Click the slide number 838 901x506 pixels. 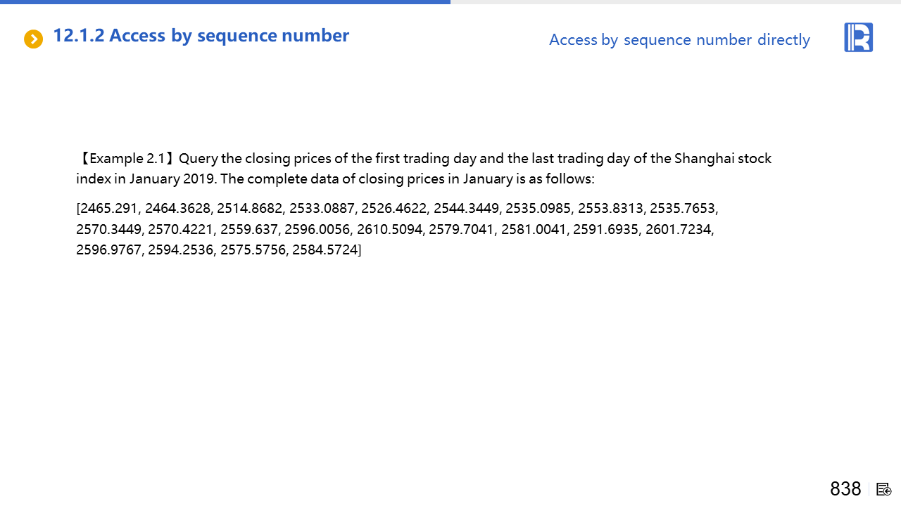(x=845, y=489)
